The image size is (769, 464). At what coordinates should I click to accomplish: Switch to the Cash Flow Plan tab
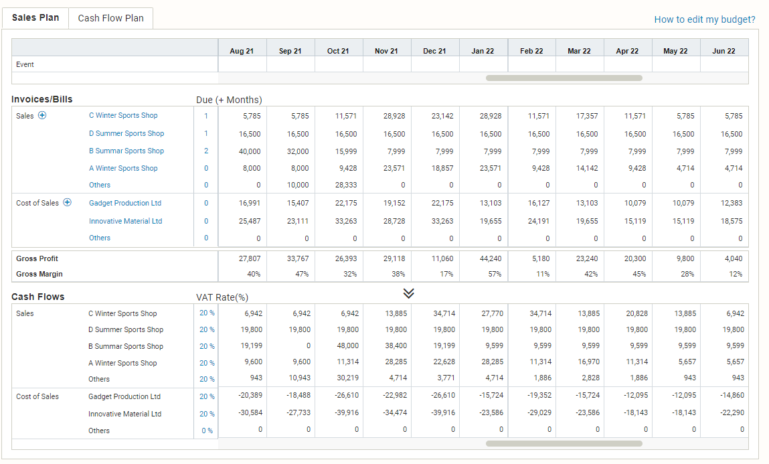coord(111,18)
